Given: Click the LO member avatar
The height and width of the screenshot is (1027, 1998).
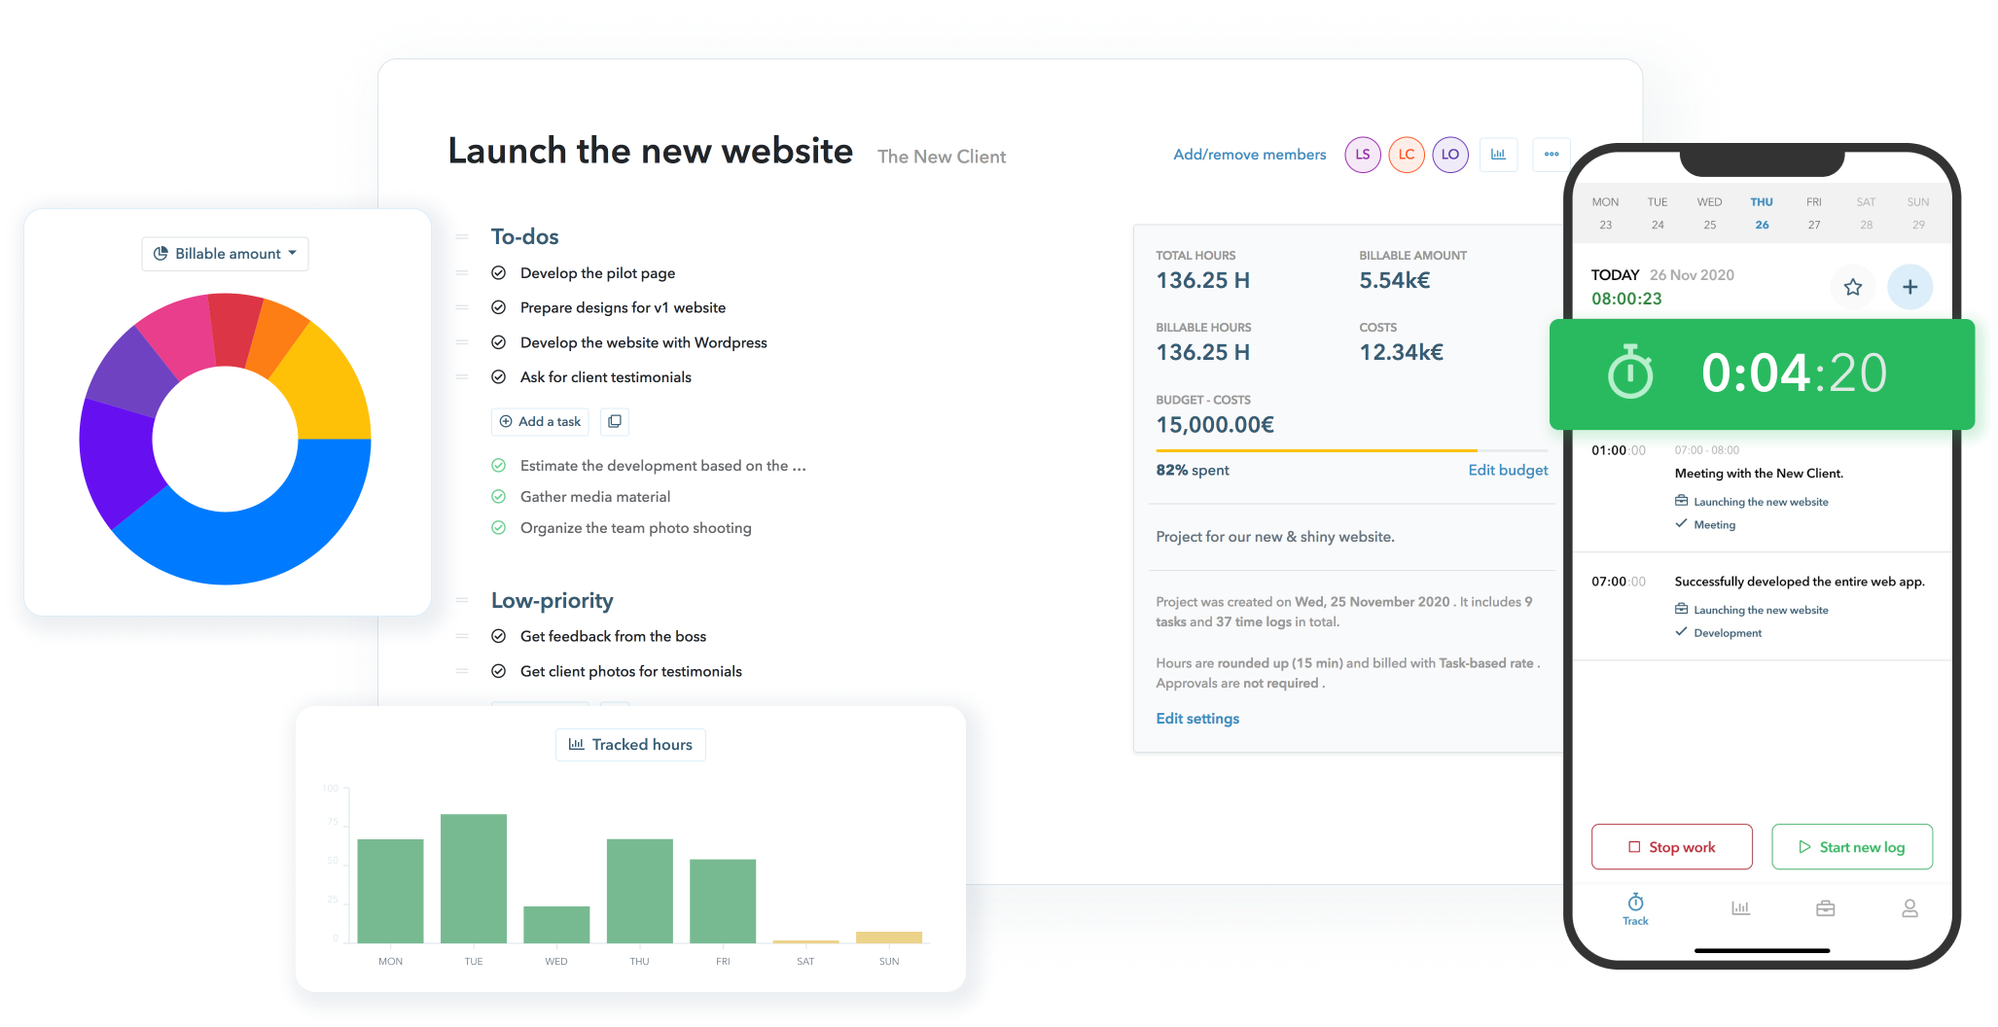Looking at the screenshot, I should (1450, 155).
